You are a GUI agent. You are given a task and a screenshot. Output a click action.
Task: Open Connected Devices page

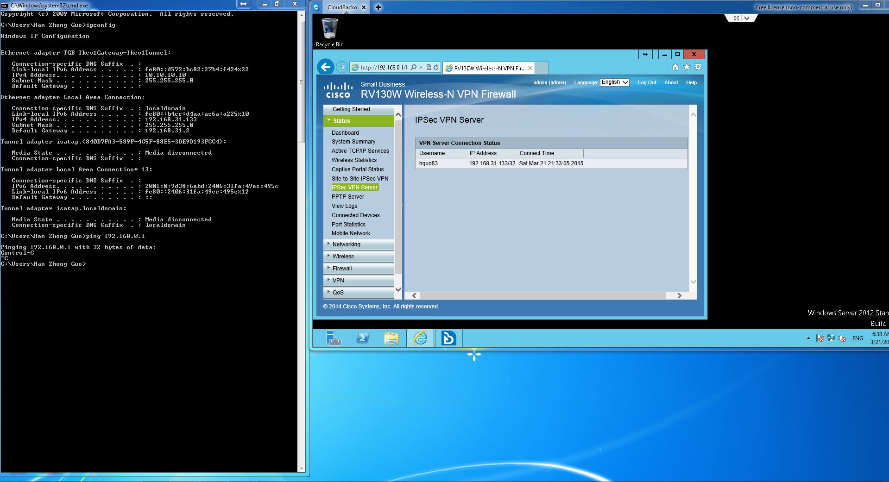355,215
